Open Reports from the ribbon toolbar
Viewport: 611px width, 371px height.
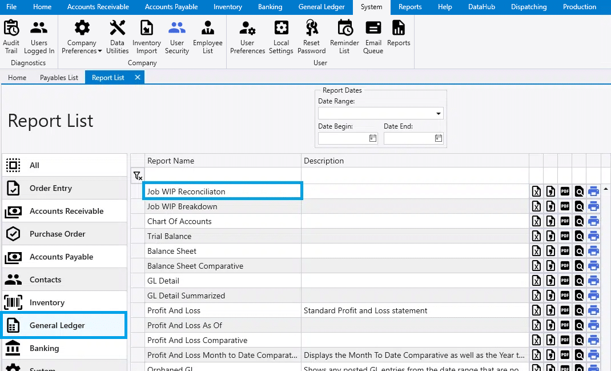(399, 33)
